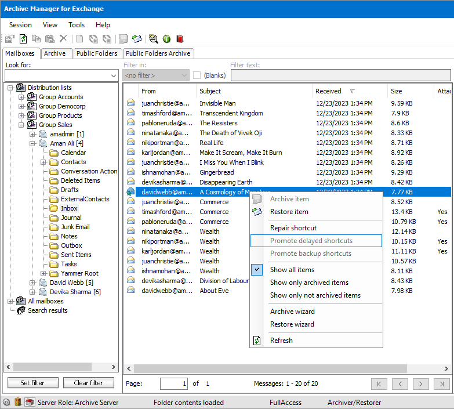Expand the David Webb [5] mailbox
Image resolution: width=454 pixels, height=409 pixels.
(x=32, y=283)
